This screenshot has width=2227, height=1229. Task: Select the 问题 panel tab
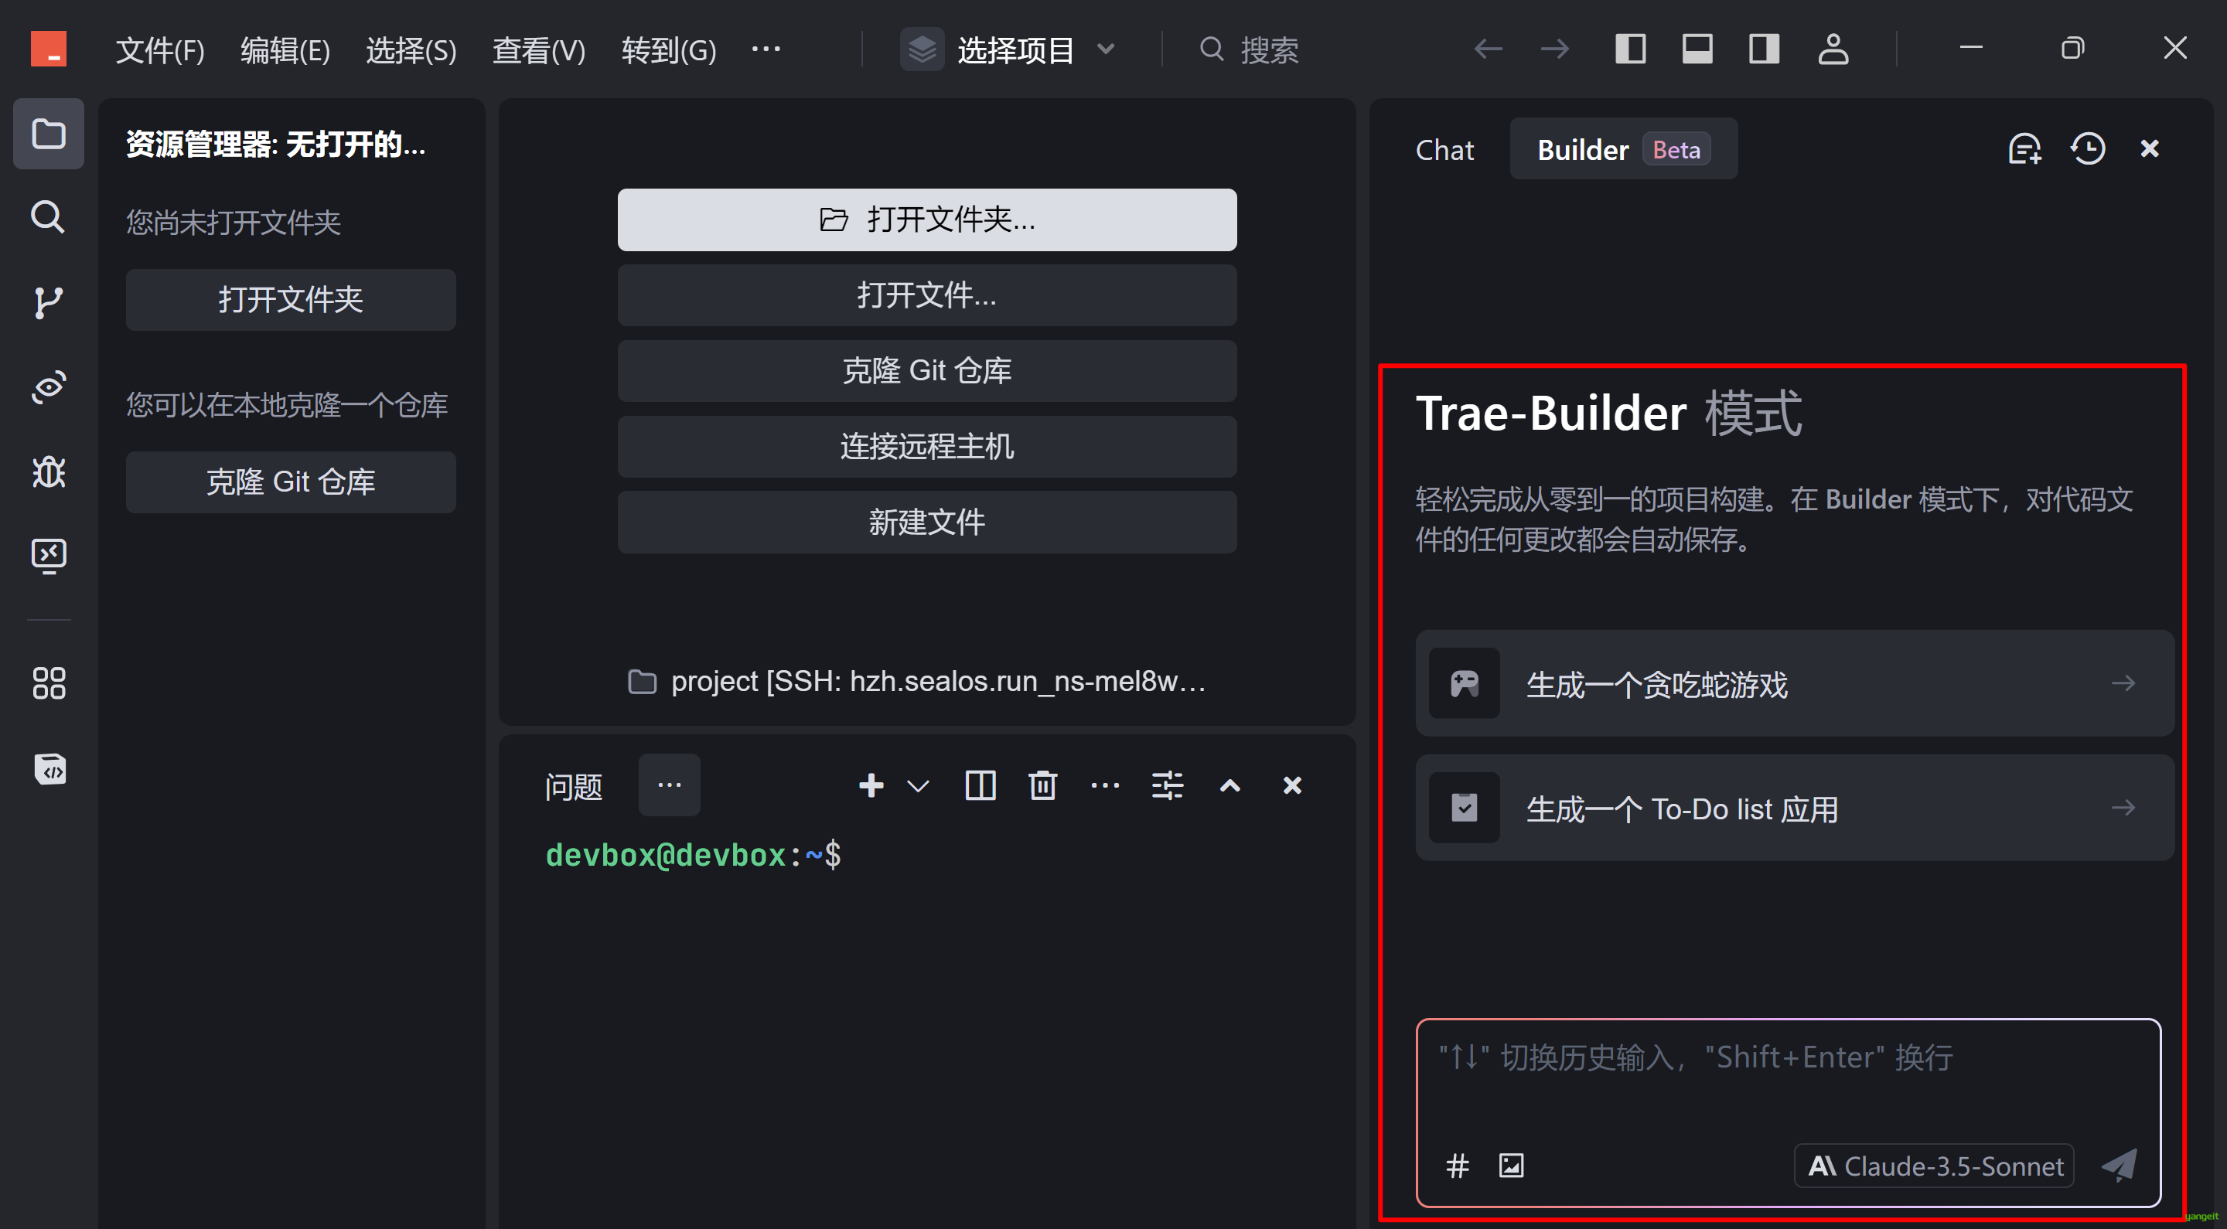tap(573, 787)
